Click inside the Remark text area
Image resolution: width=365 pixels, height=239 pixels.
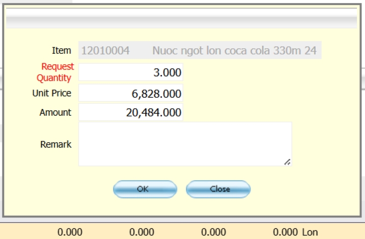[x=185, y=144]
